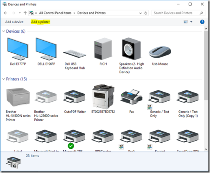Select the DELL E196FP monitor icon
The image size is (210, 173).
[x=46, y=49]
